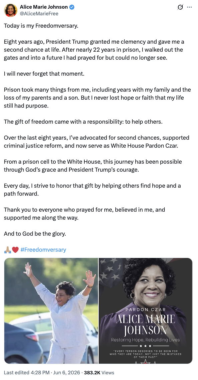Click the display name Alice Marie Johnson

[44, 7]
